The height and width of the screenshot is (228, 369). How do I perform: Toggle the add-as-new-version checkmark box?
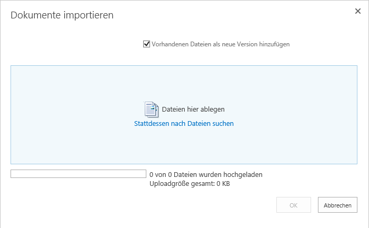point(146,44)
